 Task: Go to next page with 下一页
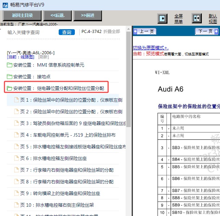coord(207,31)
